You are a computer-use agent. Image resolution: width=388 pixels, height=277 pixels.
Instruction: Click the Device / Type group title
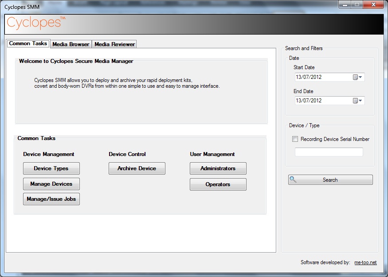click(x=304, y=125)
